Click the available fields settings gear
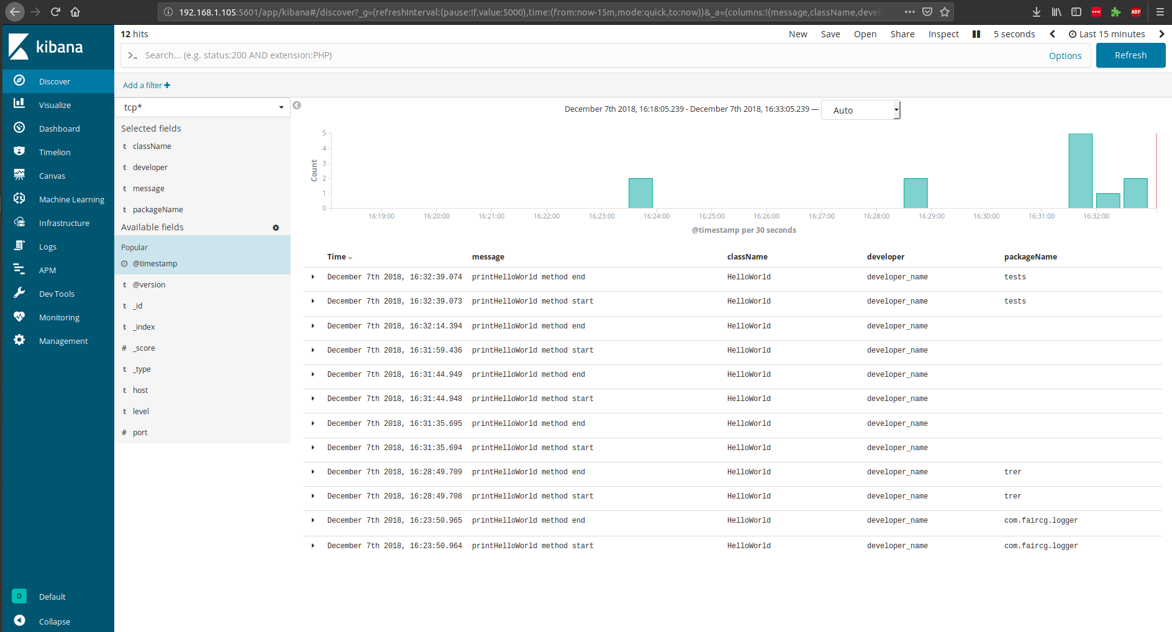The height and width of the screenshot is (632, 1172). 276,228
